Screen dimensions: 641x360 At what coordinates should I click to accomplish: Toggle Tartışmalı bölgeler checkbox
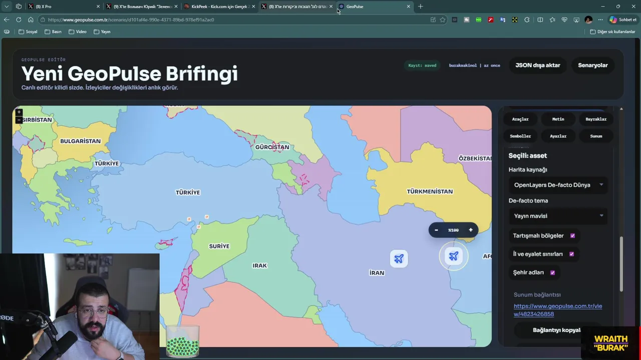[x=572, y=235]
